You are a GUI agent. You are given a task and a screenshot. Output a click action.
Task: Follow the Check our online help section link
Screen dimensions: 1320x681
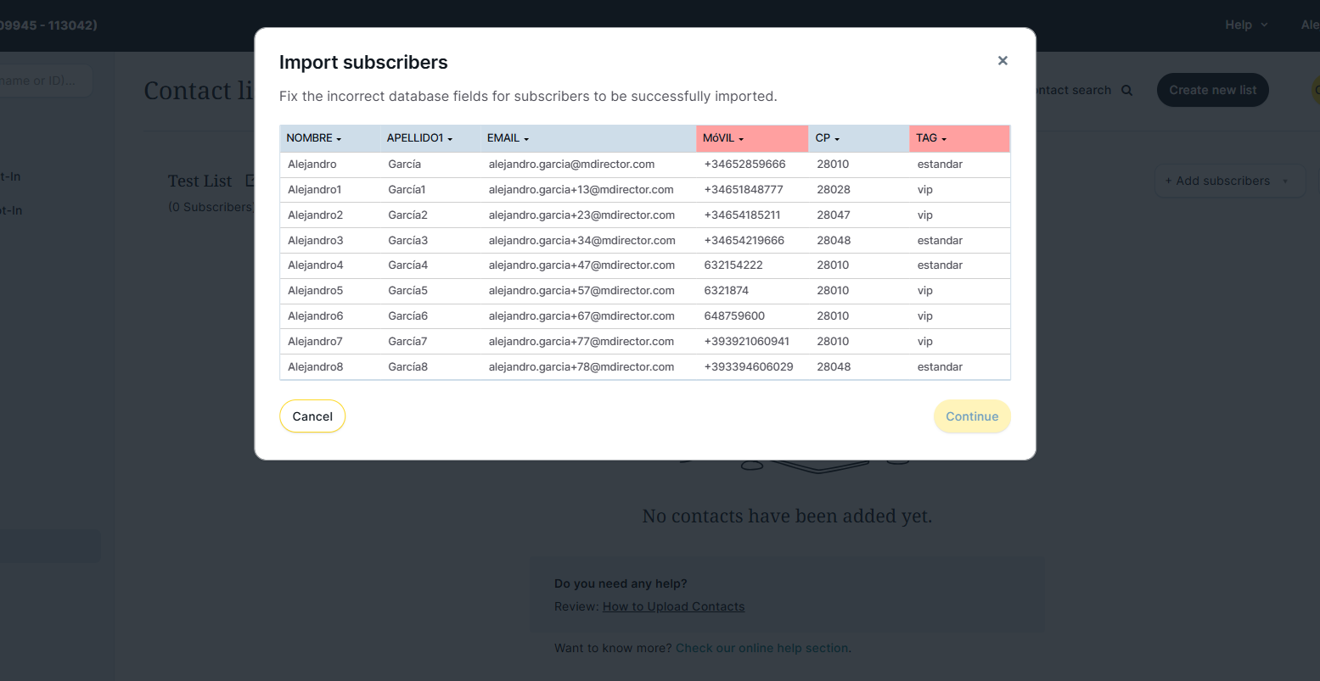coord(761,648)
